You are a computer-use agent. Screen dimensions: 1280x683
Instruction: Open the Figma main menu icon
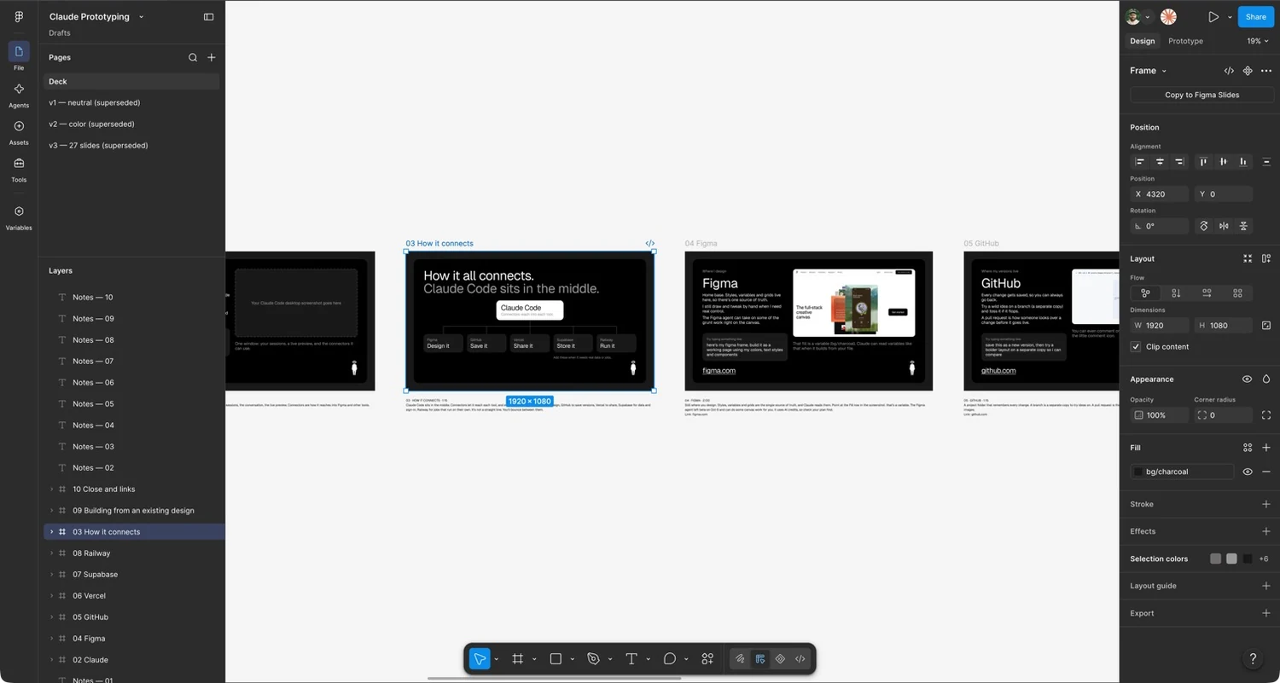(x=19, y=16)
